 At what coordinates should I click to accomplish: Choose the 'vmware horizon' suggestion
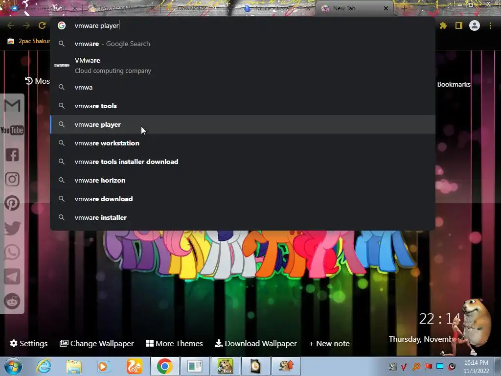point(243,180)
